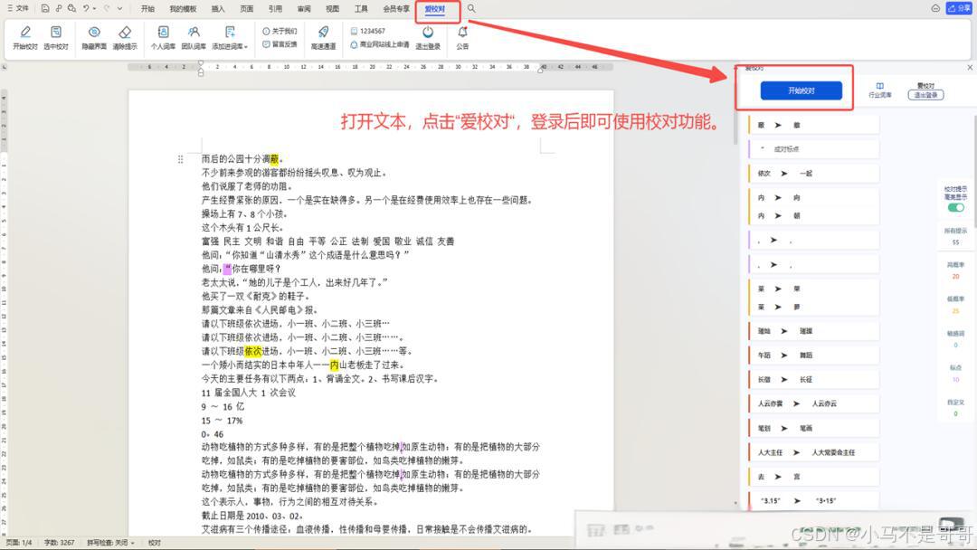Select the 爱校对 ribbon tab

coord(435,9)
